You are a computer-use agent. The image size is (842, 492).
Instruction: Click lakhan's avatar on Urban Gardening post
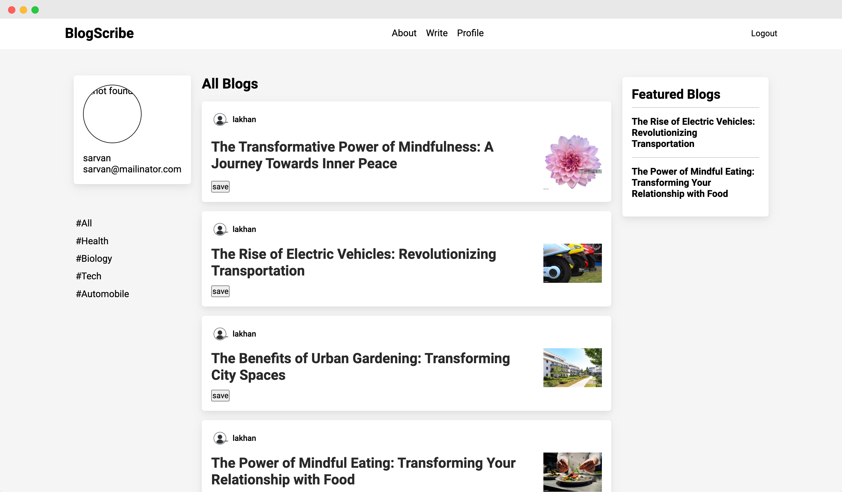tap(220, 334)
